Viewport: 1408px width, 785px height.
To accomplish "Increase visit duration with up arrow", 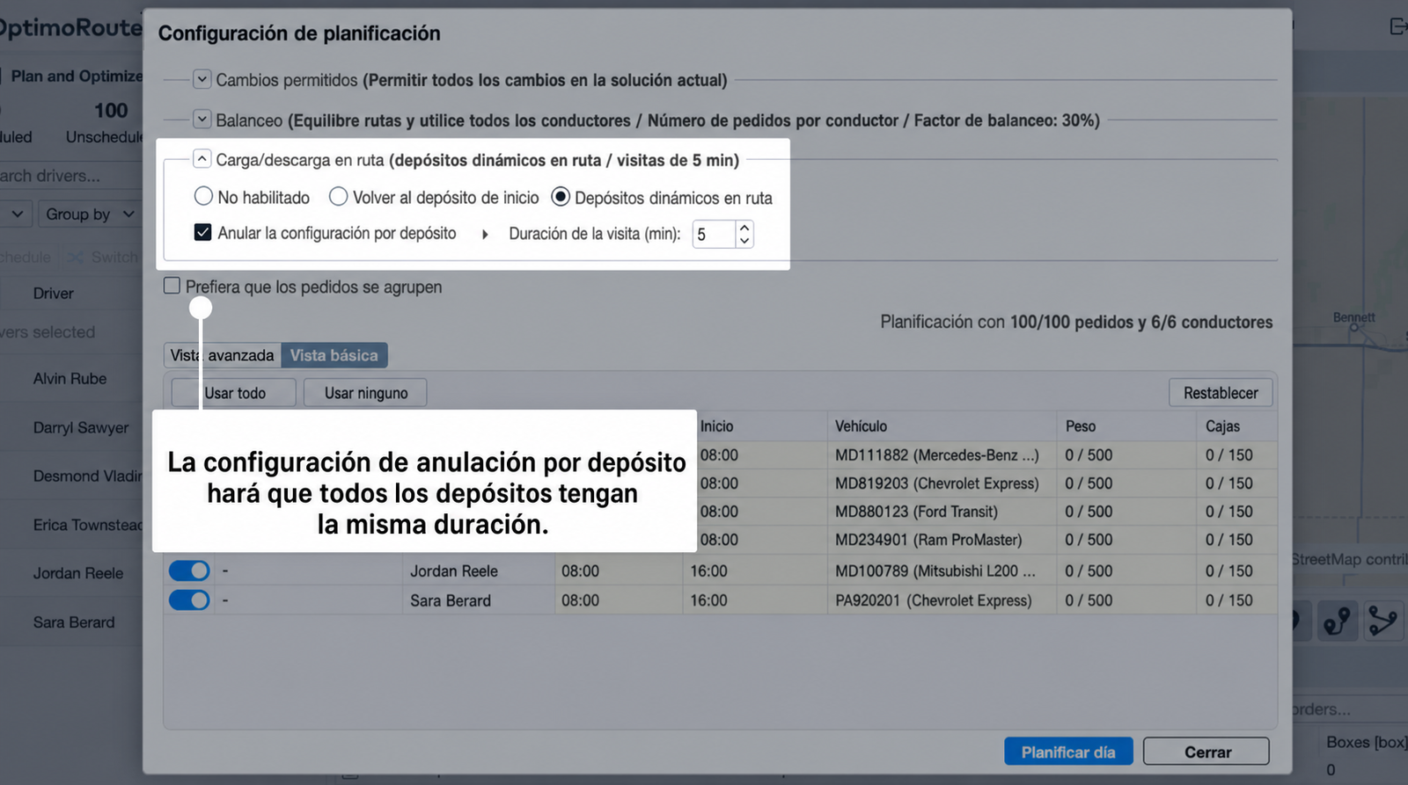I will tap(744, 228).
